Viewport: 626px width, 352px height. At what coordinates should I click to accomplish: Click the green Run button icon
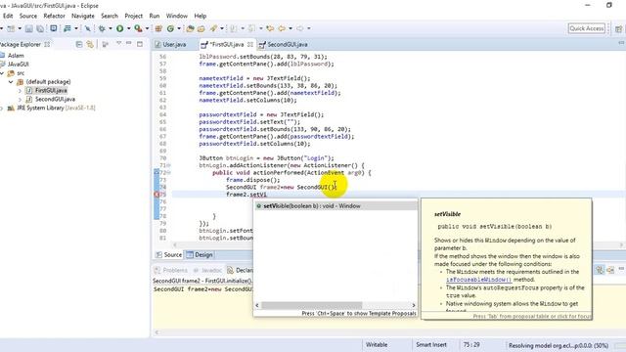pos(119,28)
